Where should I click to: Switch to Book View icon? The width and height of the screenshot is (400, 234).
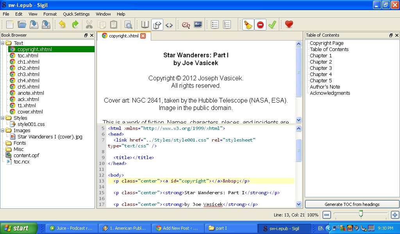click(145, 25)
